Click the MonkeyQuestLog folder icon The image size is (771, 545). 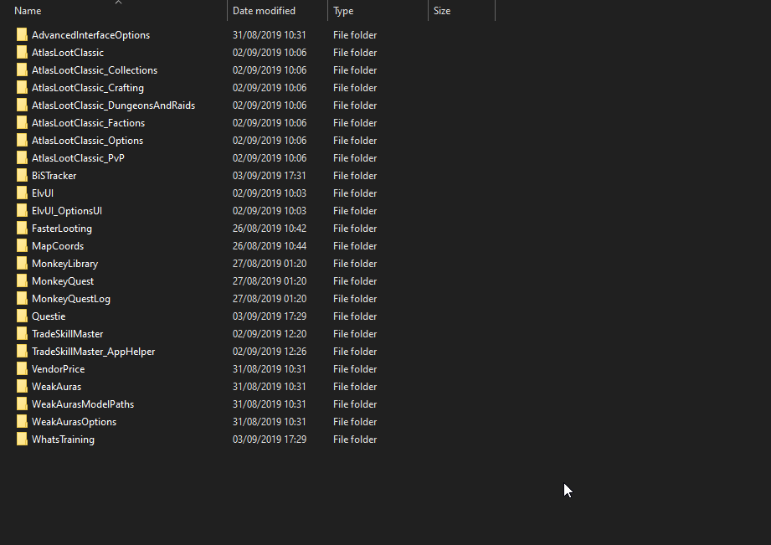22,299
